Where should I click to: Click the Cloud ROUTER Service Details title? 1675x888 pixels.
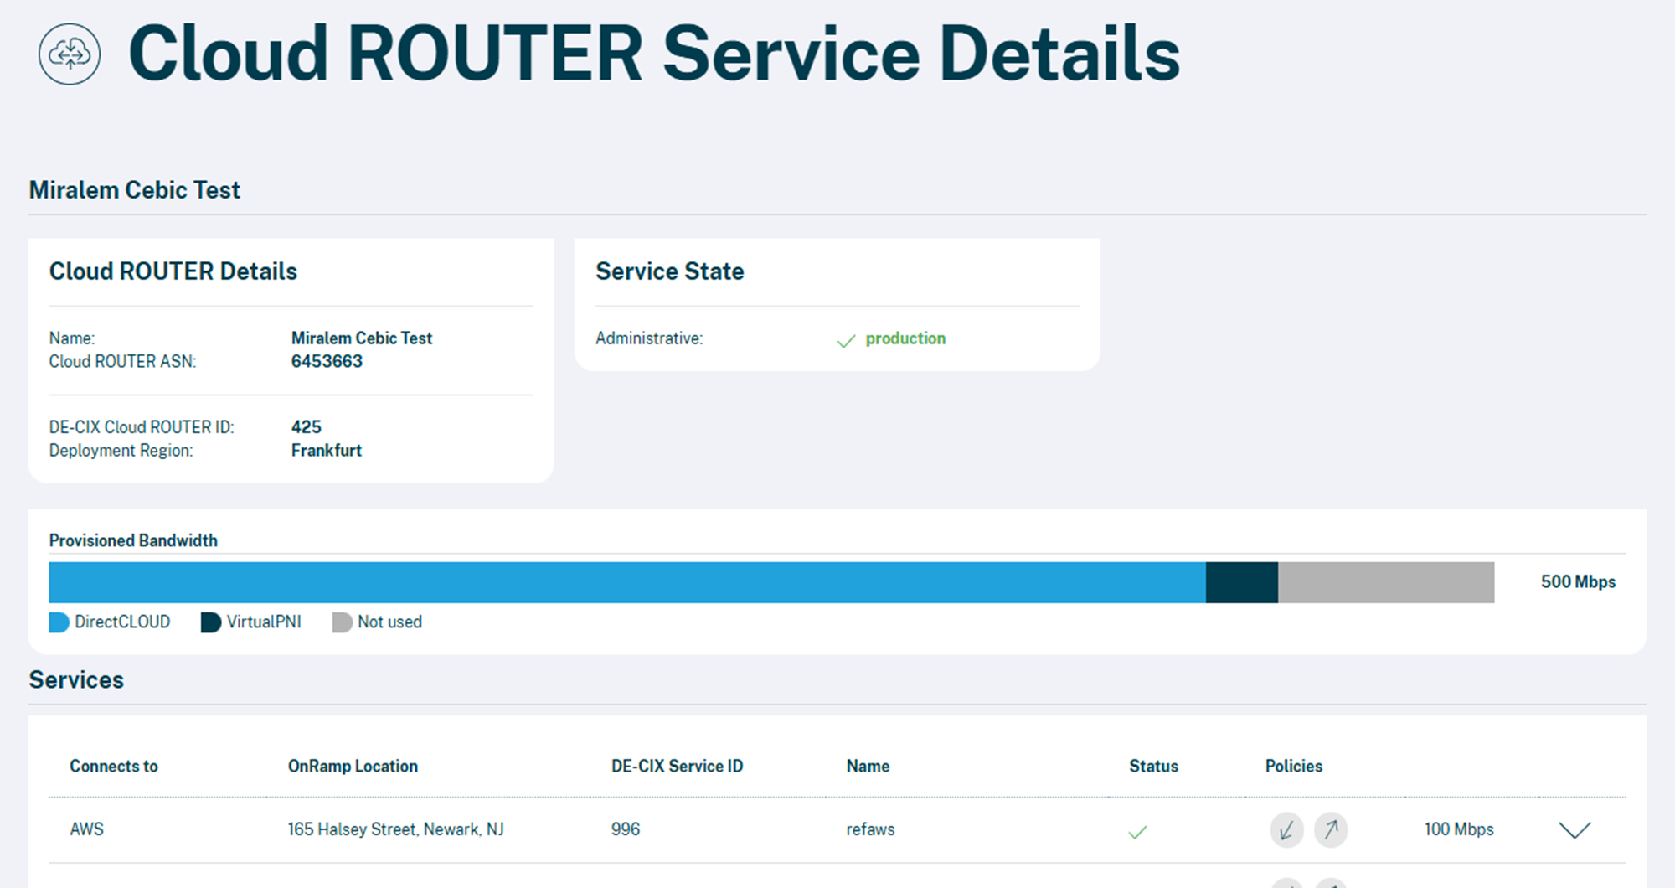[x=654, y=54]
